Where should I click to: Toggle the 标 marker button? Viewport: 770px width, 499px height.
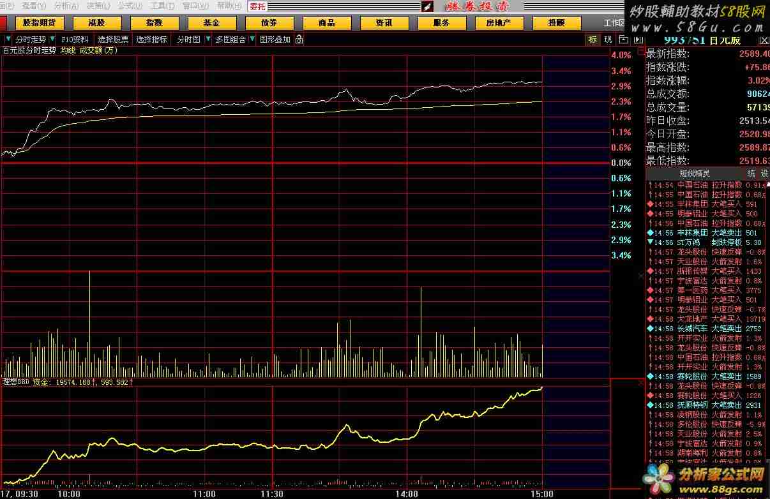593,40
